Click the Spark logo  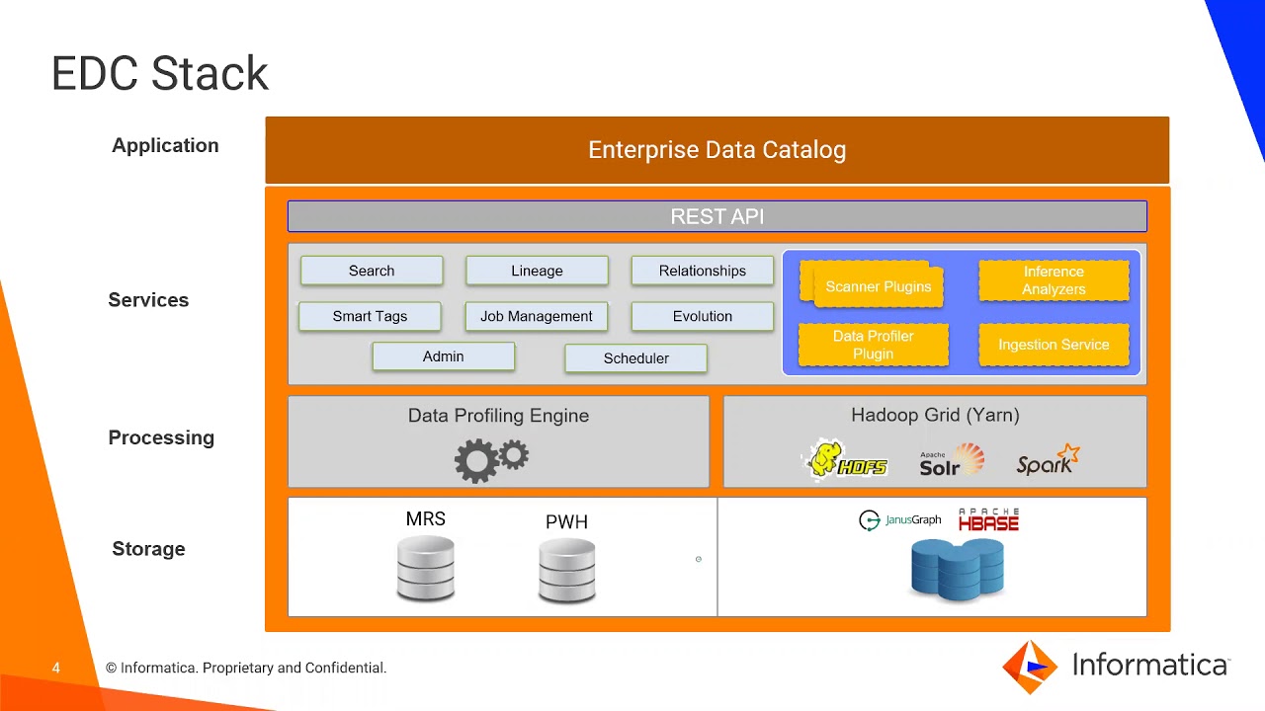point(1048,460)
